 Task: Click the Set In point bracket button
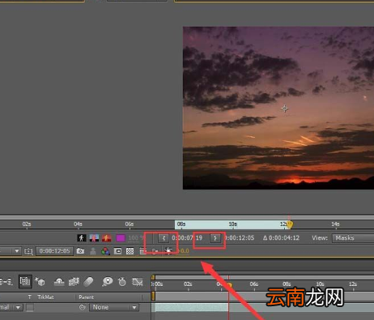click(164, 238)
